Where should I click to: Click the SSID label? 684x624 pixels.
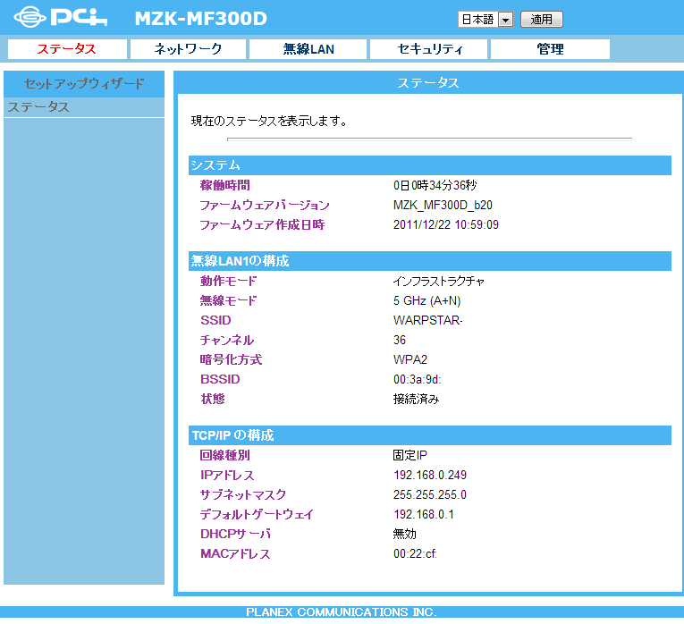215,320
